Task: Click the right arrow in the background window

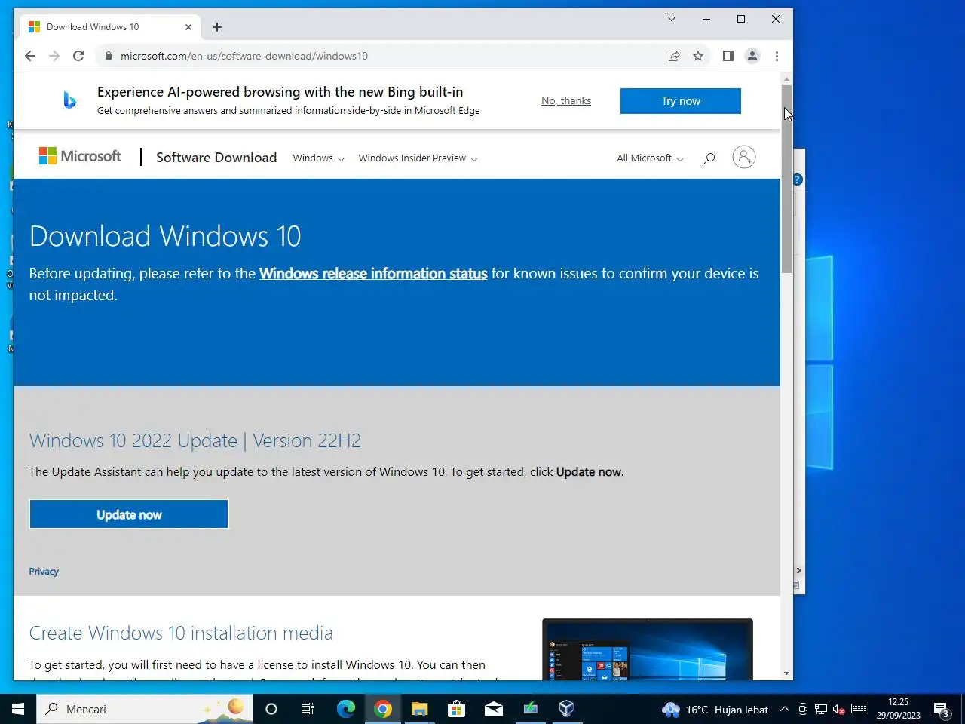Action: (x=798, y=571)
